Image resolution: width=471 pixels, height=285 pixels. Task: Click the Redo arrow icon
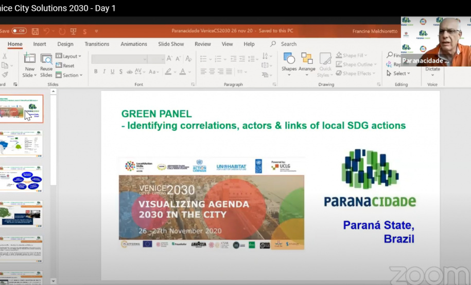(x=62, y=31)
